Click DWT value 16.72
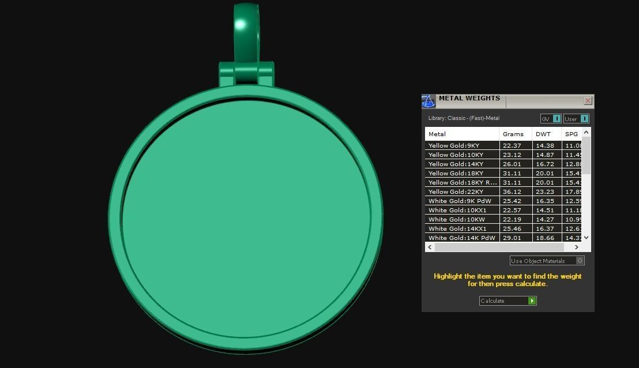Image resolution: width=639 pixels, height=368 pixels. coord(545,164)
